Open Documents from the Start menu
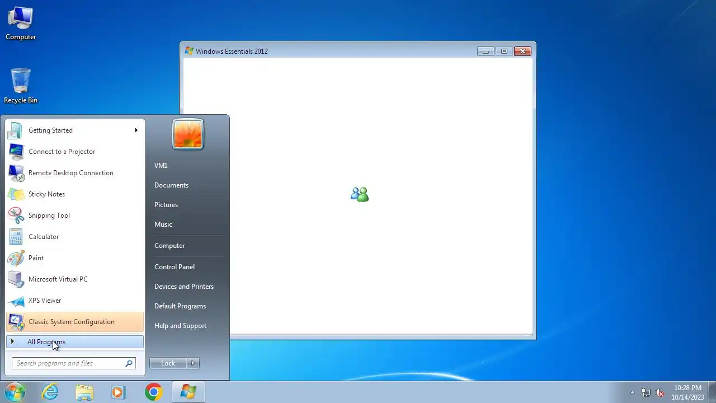 pyautogui.click(x=171, y=185)
